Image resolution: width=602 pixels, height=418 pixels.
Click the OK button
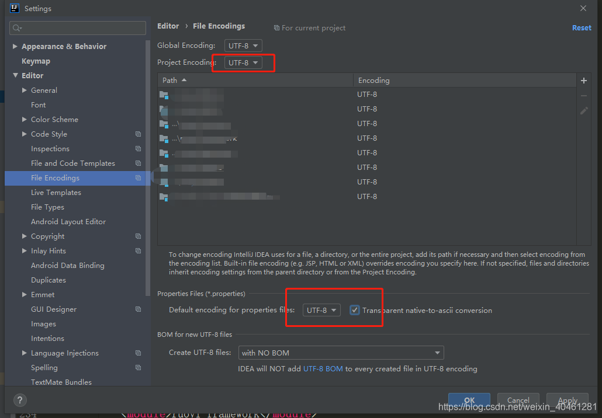469,400
